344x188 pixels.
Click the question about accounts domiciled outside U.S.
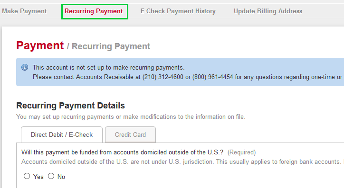click(122, 152)
